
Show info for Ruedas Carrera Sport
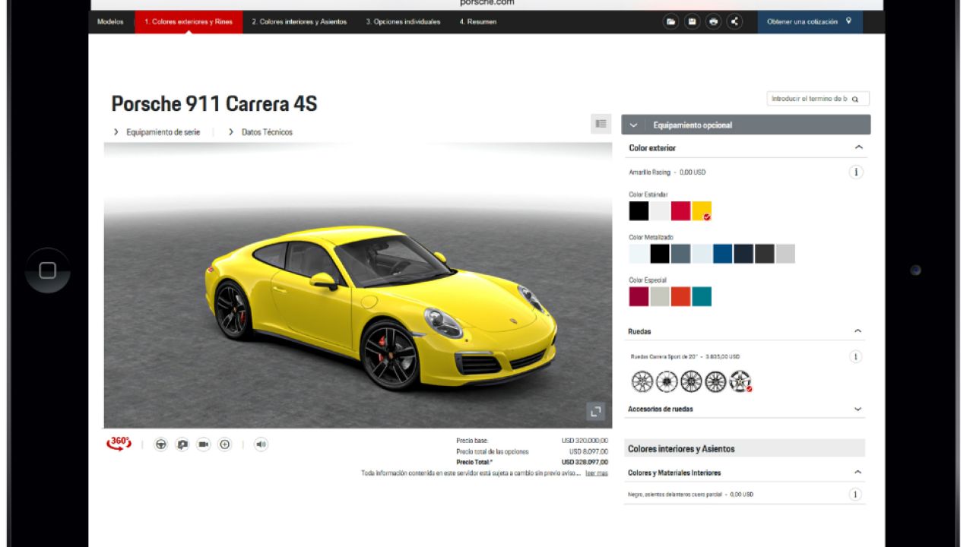[855, 356]
